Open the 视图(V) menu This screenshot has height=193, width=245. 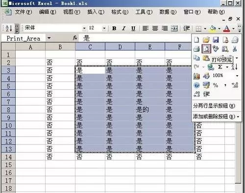pos(72,12)
